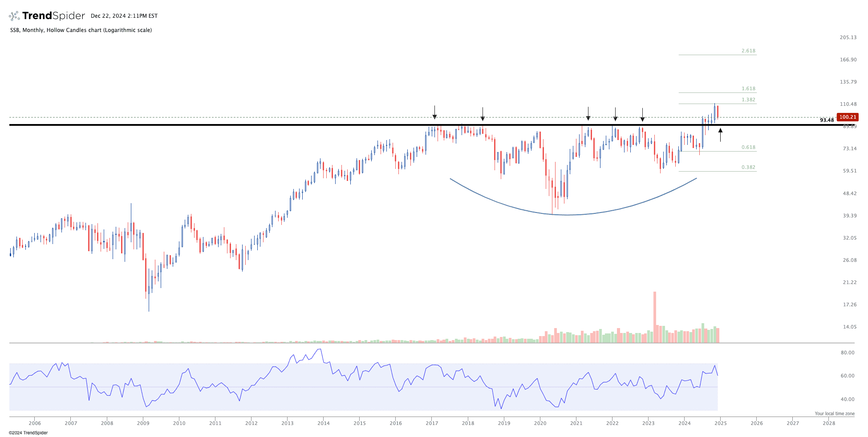Click the SSB Monthly Hollow Candles chart title
The width and height of the screenshot is (868, 437).
81,30
